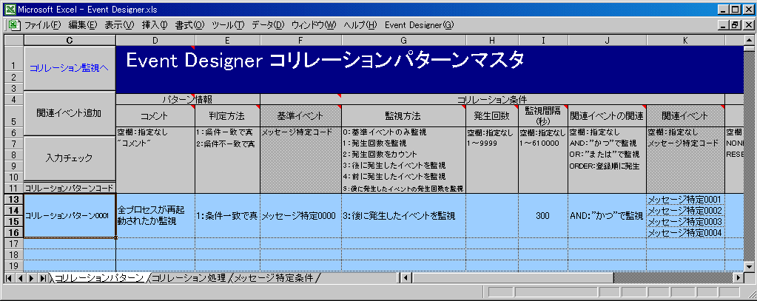This screenshot has width=757, height=301.
Task: Switch to the メッセージ特定条件 sheet tab
Action: (273, 278)
